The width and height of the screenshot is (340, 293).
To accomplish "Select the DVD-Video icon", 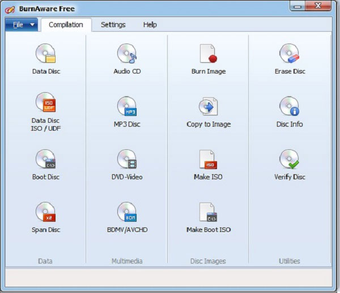I will tap(127, 165).
